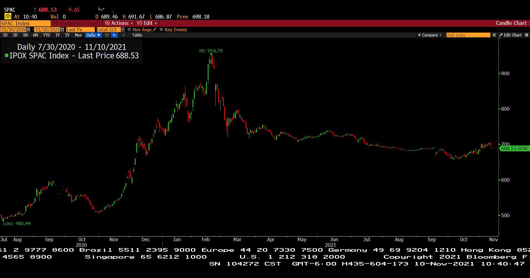Viewport: 530px width, 278px height.
Task: Open the Edit dropdown menu
Action: (x=147, y=23)
